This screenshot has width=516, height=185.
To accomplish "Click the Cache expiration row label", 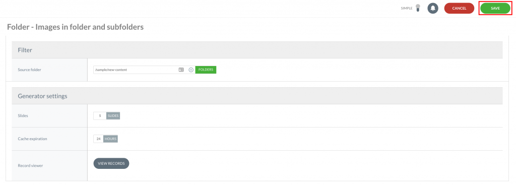I will [x=32, y=139].
